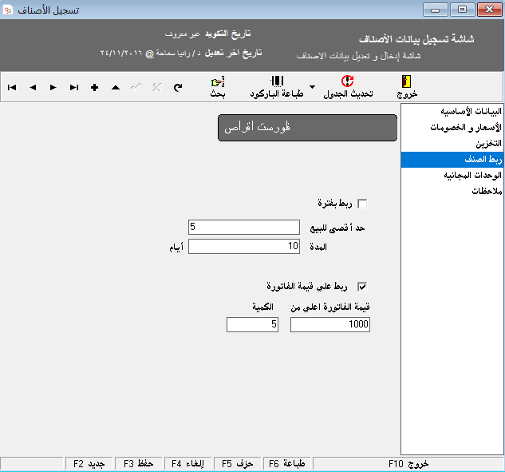Image resolution: width=505 pixels, height=472 pixels.
Task: Uncheck the ربط على قيمة الفاتورة checkbox
Action: pyautogui.click(x=363, y=286)
